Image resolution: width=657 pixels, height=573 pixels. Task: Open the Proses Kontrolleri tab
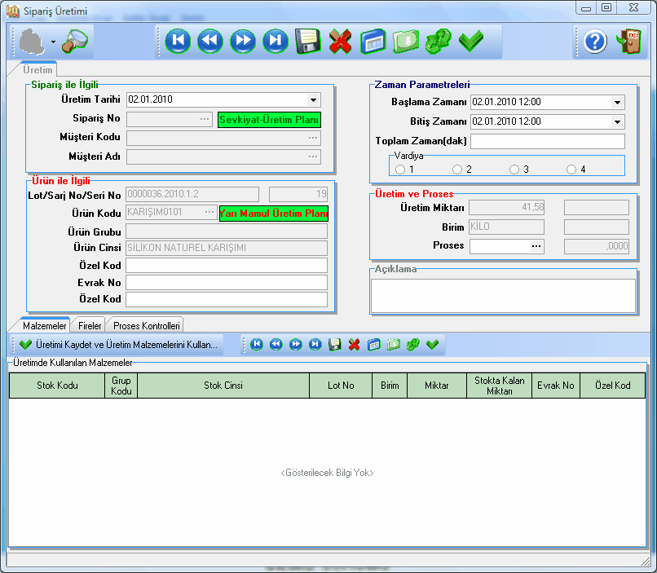146,325
